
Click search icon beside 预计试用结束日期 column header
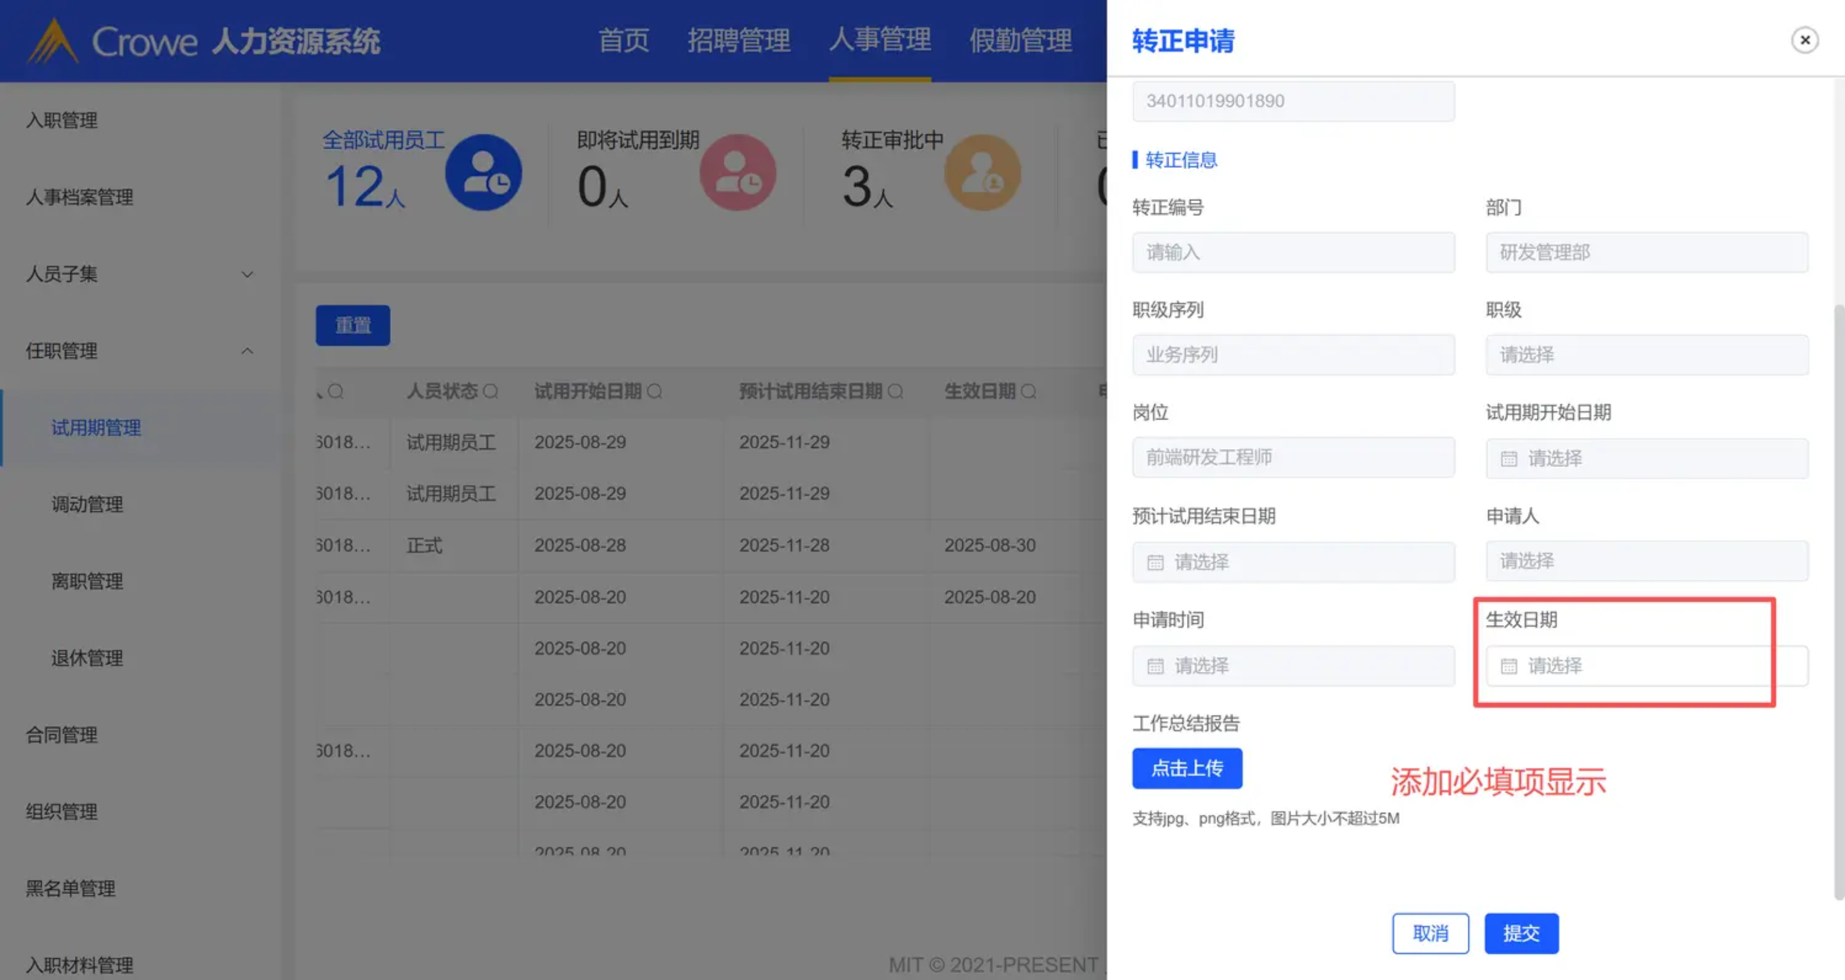pyautogui.click(x=896, y=391)
